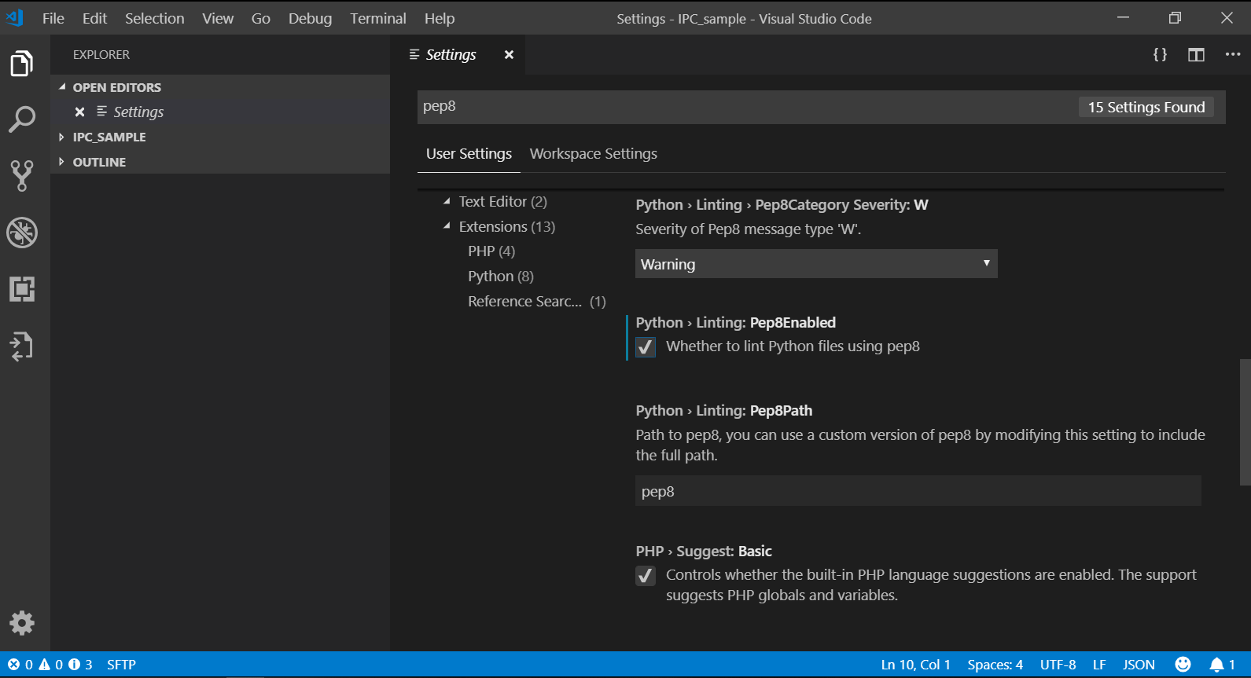
Task: Open the Source Control view
Action: pos(22,176)
